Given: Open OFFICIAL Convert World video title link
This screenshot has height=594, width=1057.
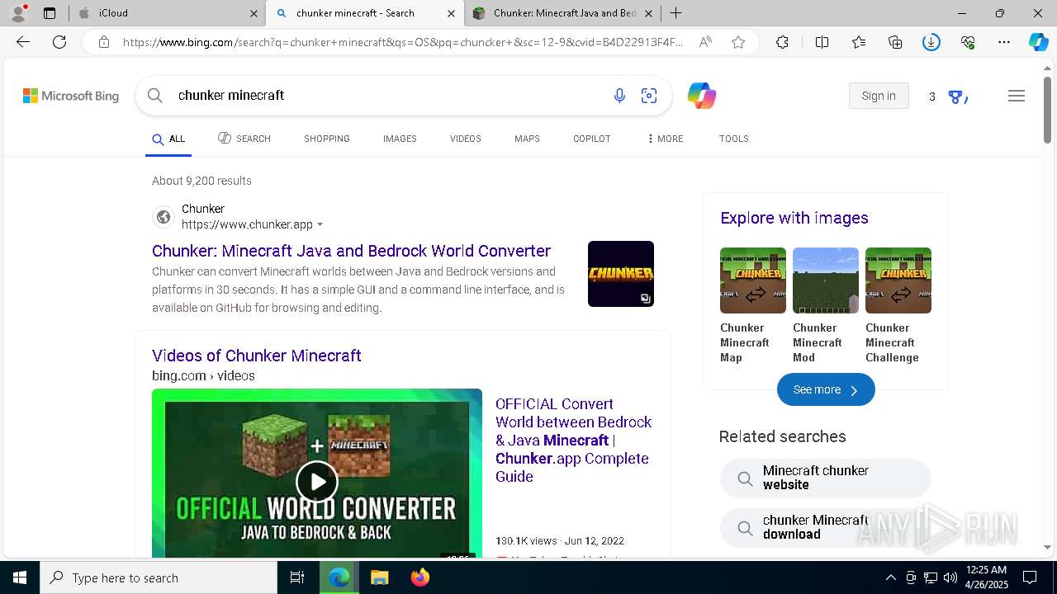Looking at the screenshot, I should coord(574,440).
